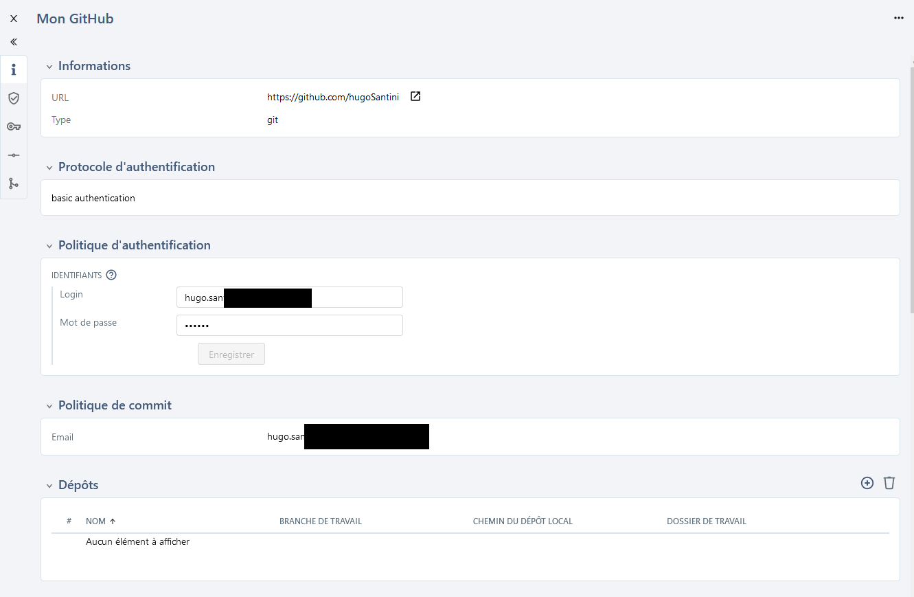Click 'Aucun élément à afficher' message

point(138,541)
